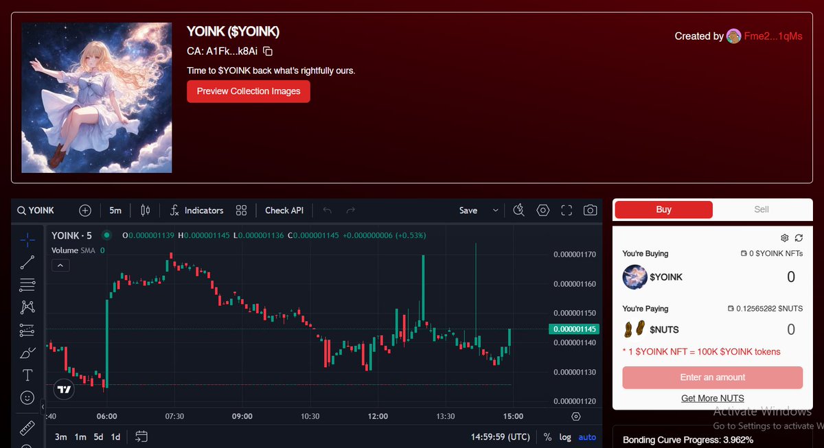Click the creator avatar icon
The height and width of the screenshot is (448, 824).
pyautogui.click(x=734, y=36)
